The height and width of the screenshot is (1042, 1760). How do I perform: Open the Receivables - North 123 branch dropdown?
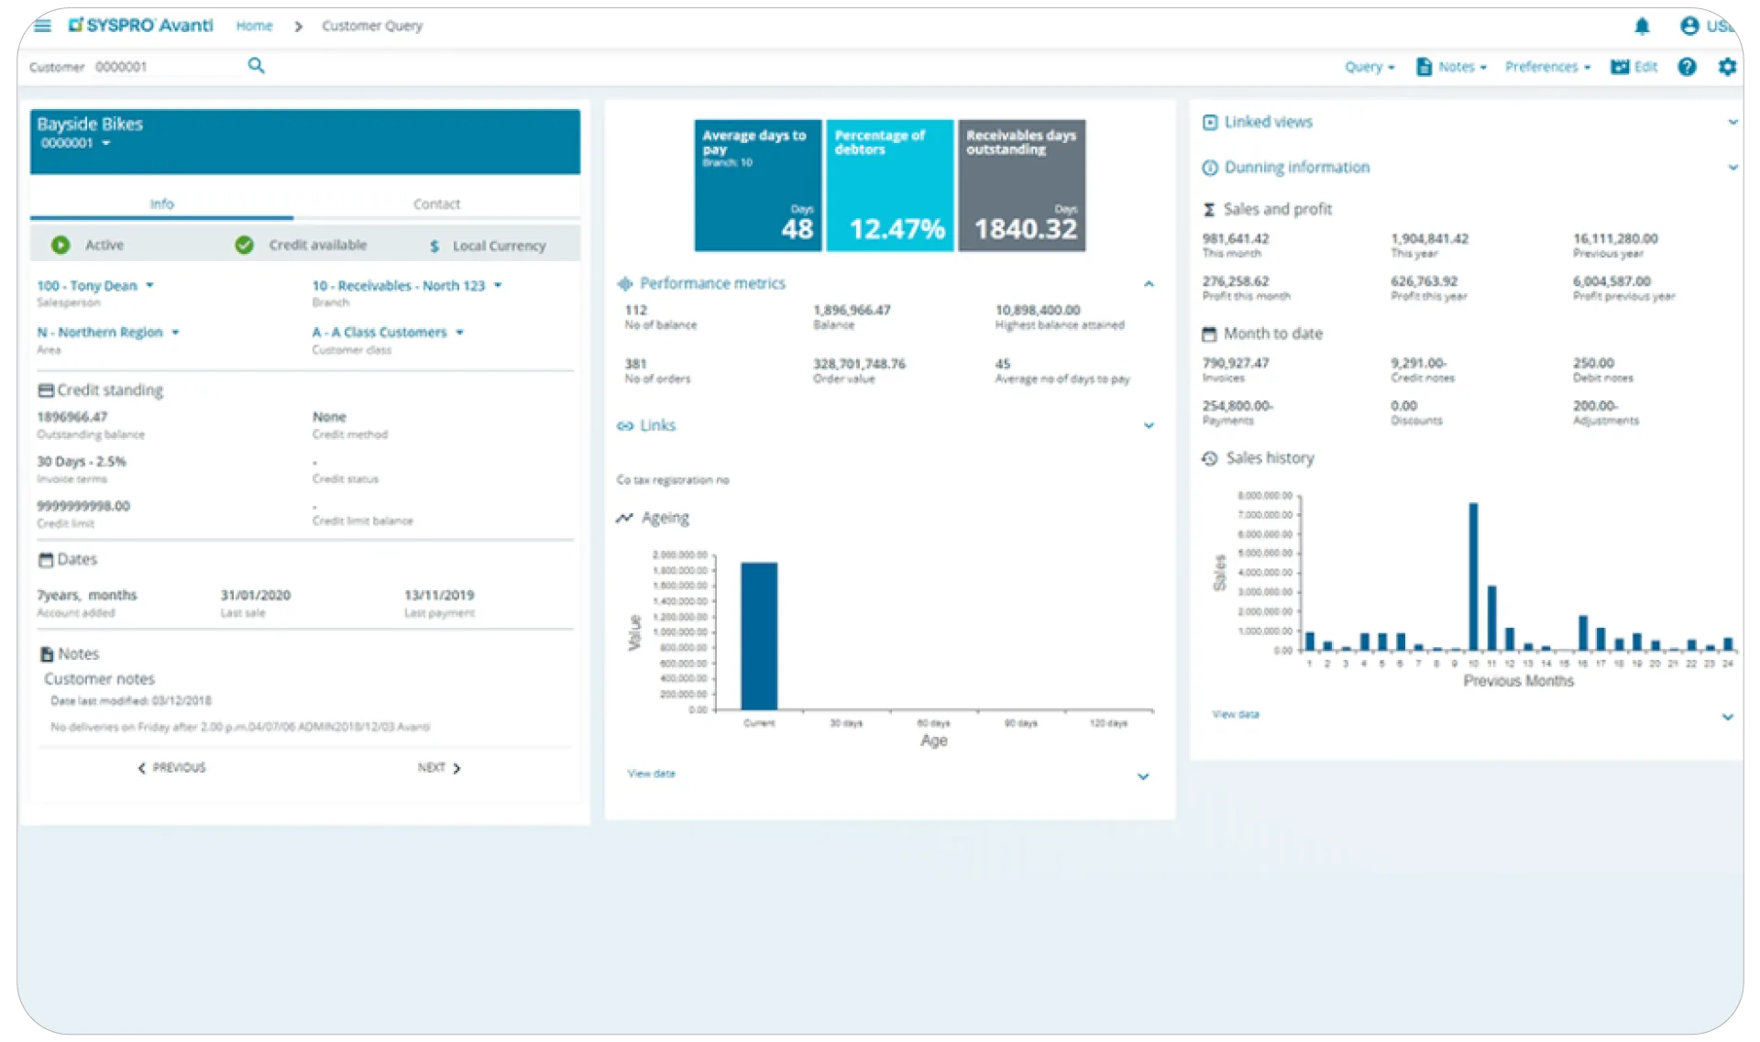tap(498, 286)
